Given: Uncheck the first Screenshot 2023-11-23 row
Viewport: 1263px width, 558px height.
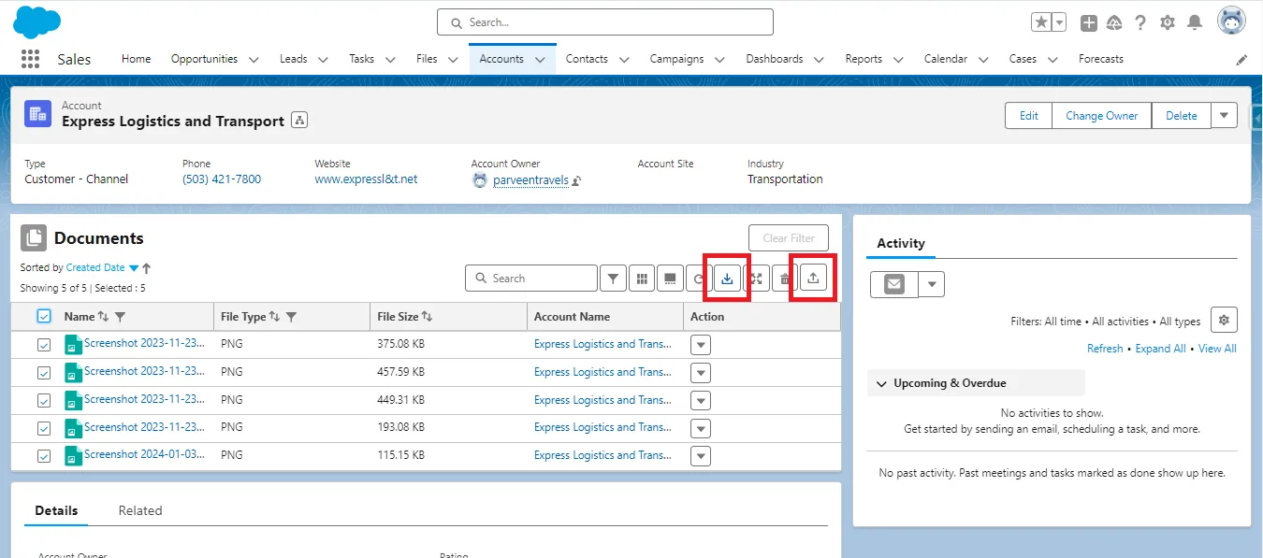Looking at the screenshot, I should tap(42, 344).
